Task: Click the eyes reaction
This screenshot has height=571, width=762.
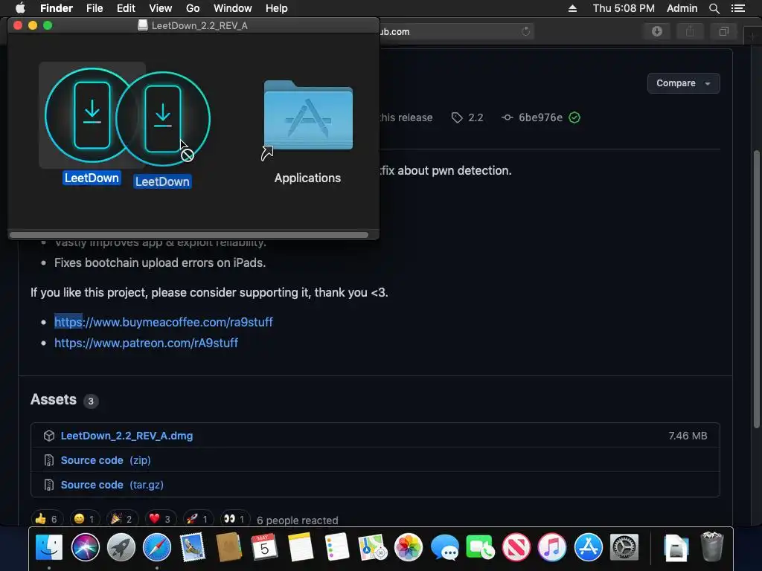Action: (235, 519)
